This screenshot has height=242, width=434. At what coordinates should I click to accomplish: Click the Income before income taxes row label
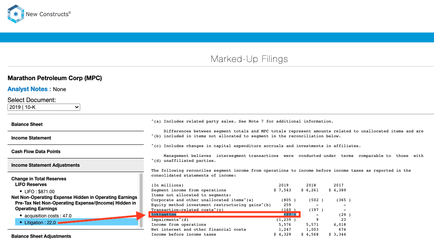click(x=184, y=234)
